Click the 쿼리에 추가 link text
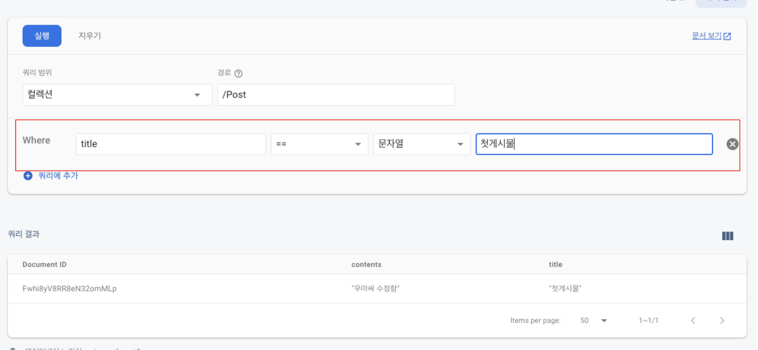758x350 pixels. 58,176
